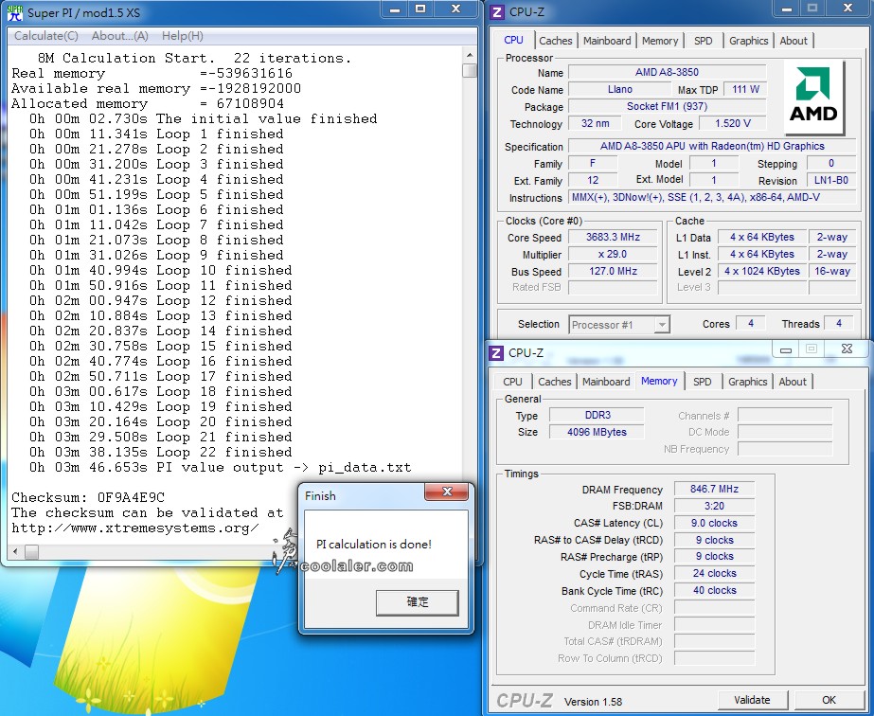Click the CPU-Z icon in lower window title bar

click(495, 353)
